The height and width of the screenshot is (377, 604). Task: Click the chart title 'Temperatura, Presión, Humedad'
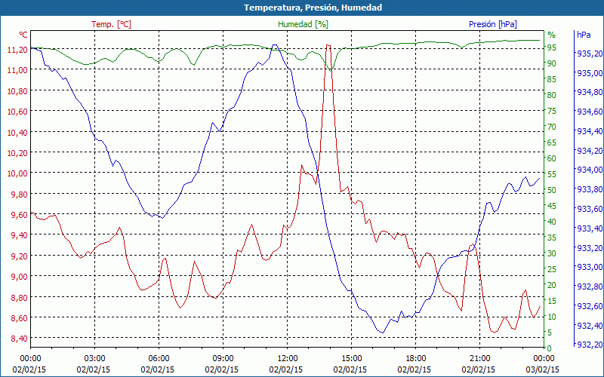tap(313, 8)
